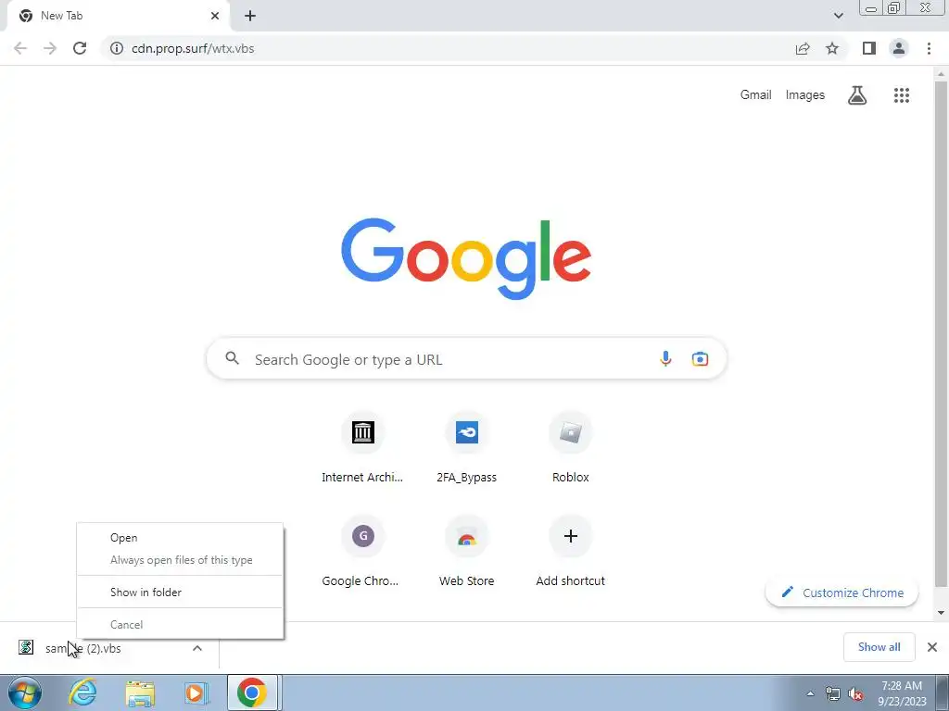
Task: Open a new tab with plus button
Action: click(250, 16)
